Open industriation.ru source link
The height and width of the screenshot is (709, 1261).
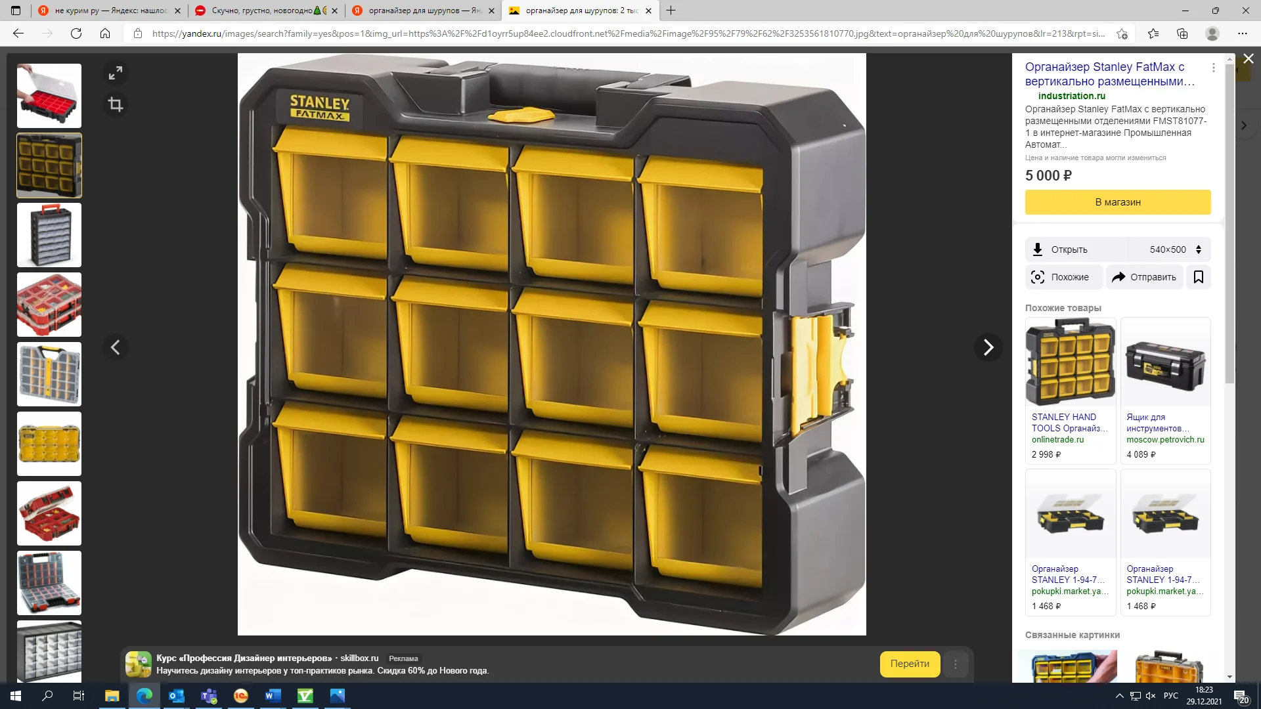[x=1071, y=96]
